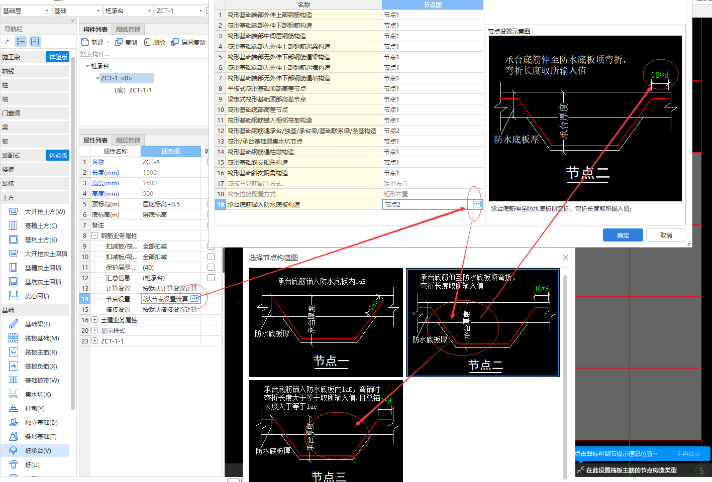Switch navigation bar to list view icon

tap(21, 42)
